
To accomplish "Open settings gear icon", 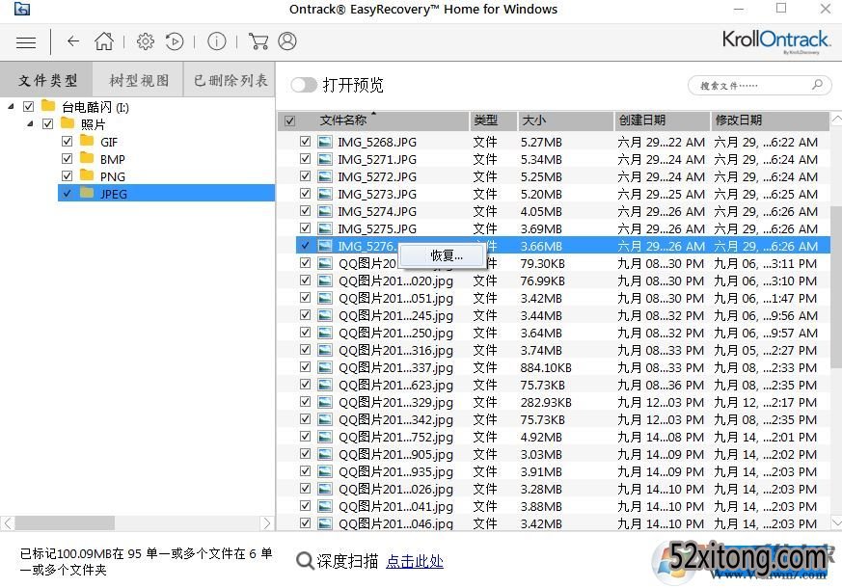I will point(145,41).
